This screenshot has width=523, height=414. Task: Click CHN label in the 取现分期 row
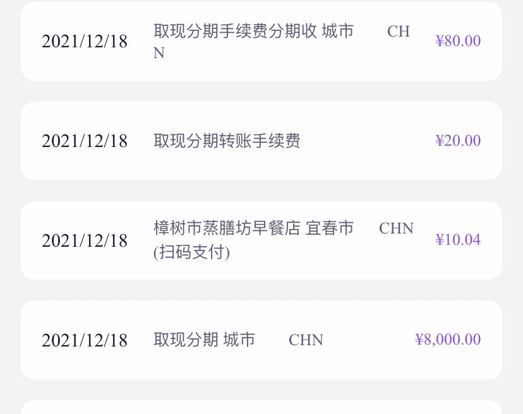[306, 340]
